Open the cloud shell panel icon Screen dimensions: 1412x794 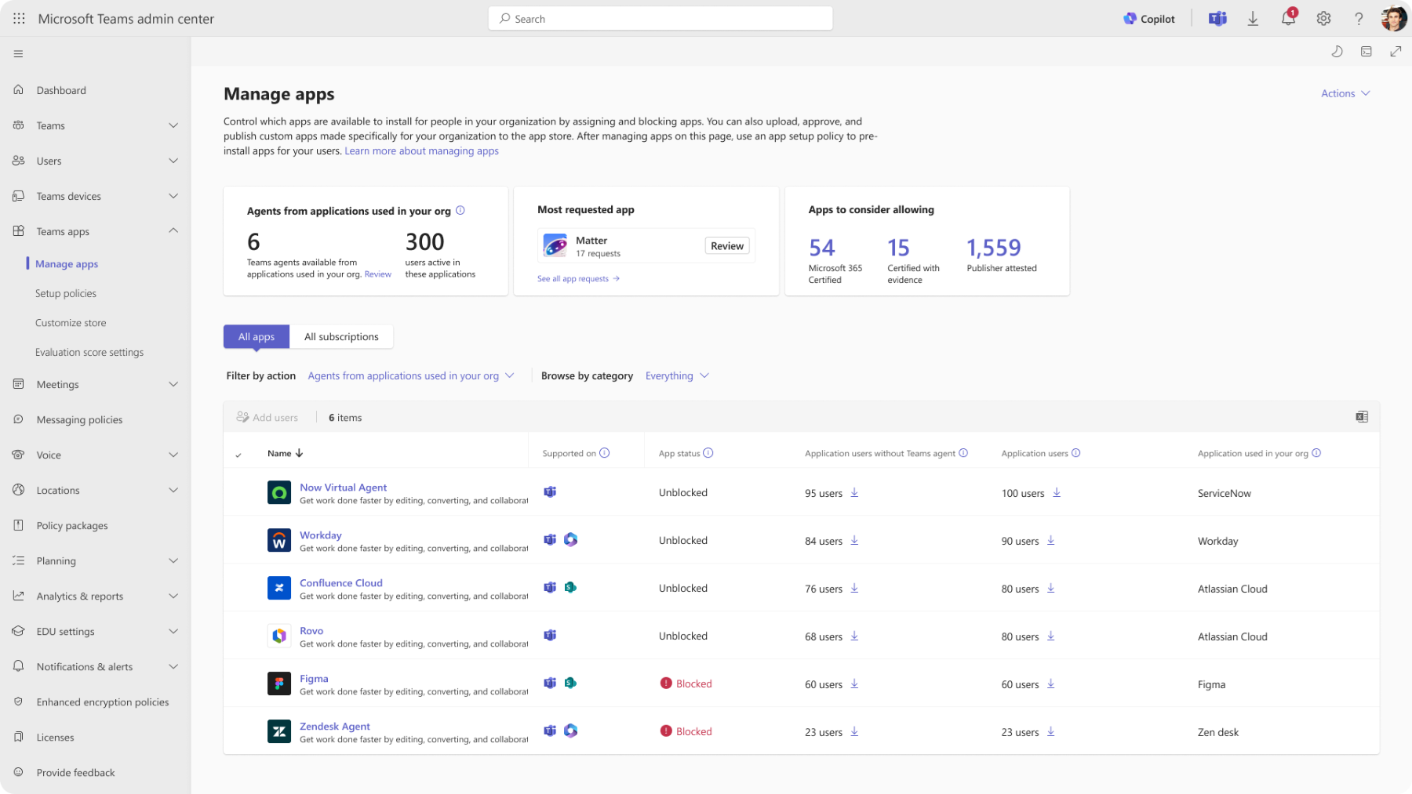click(1367, 52)
